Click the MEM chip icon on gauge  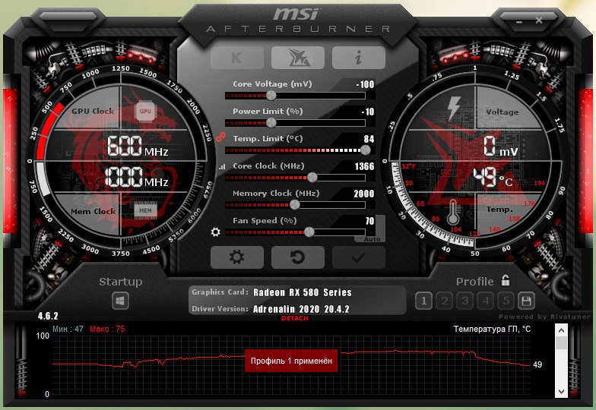[x=145, y=211]
